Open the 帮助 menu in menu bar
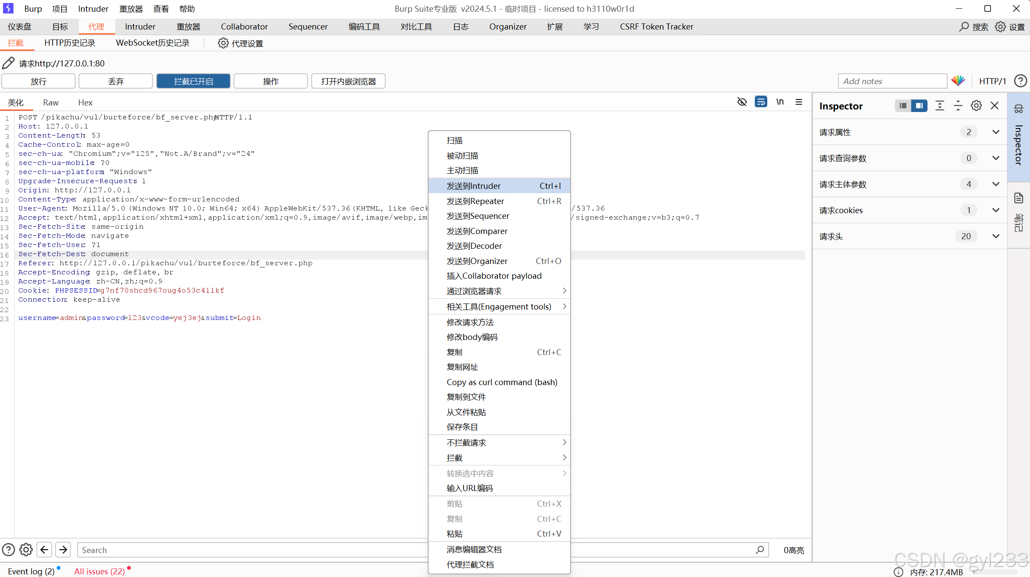Viewport: 1030px width, 577px height. (187, 9)
